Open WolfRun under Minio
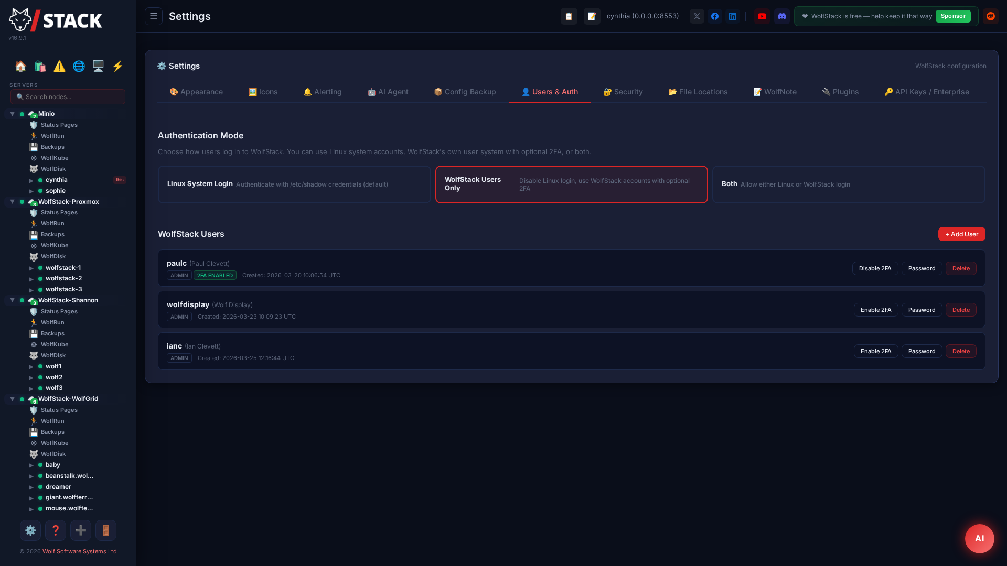The height and width of the screenshot is (566, 1007). click(x=52, y=136)
